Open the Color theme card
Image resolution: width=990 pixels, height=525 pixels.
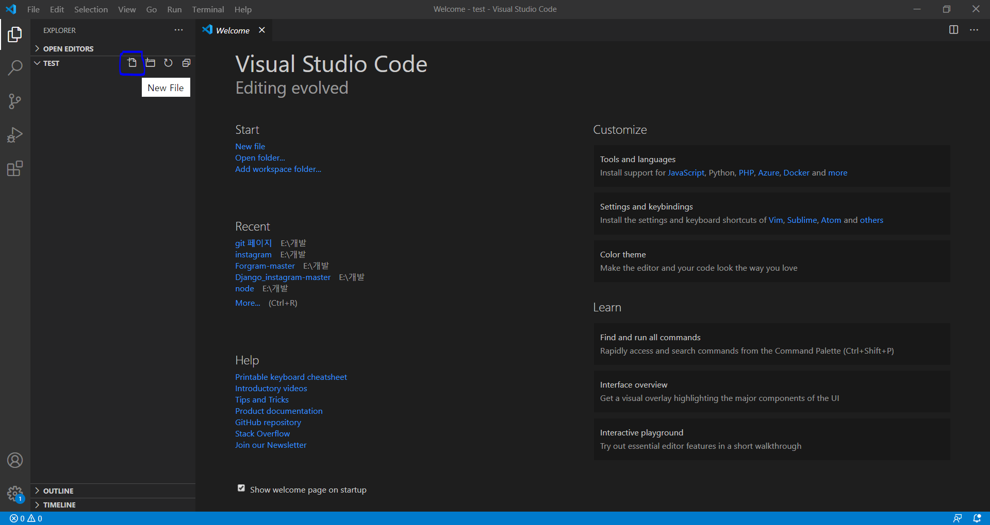point(771,261)
